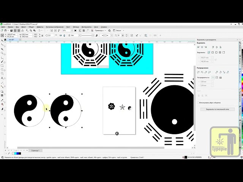
Task: Select the Ellipse tool
Action: coord(2,69)
